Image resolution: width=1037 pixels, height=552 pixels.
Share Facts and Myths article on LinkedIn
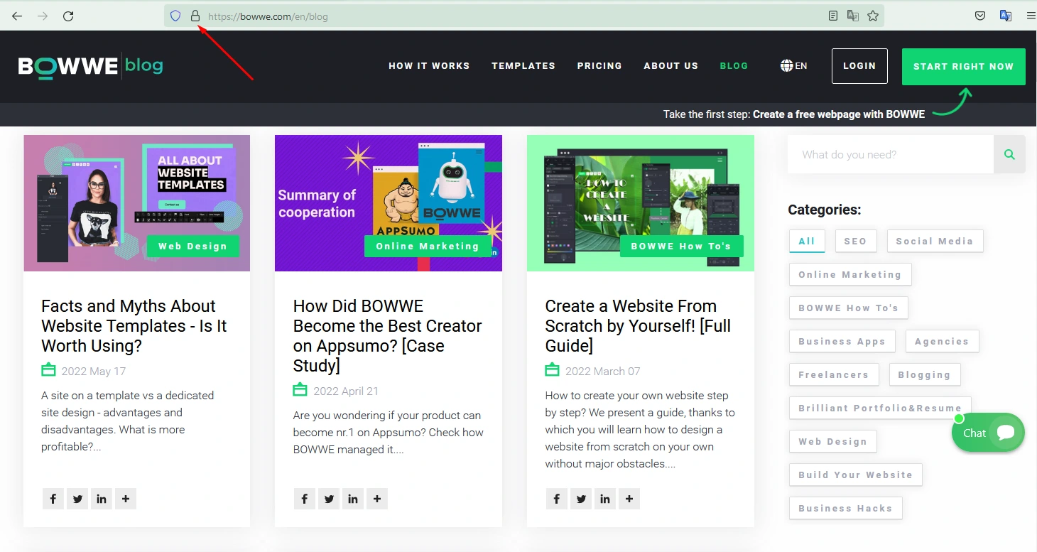102,499
